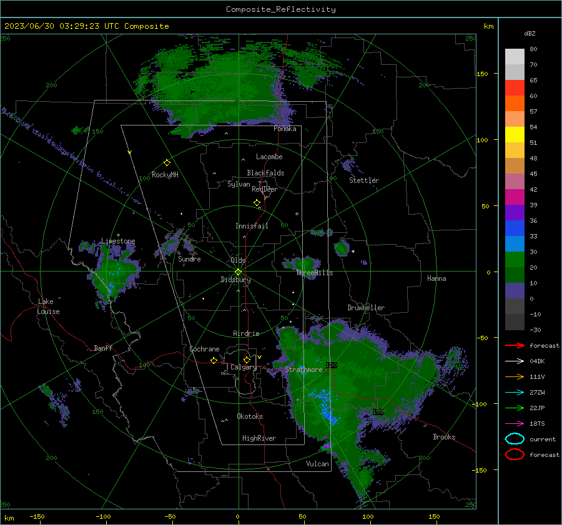
Task: Click the Blackfalds city label
Action: click(265, 173)
